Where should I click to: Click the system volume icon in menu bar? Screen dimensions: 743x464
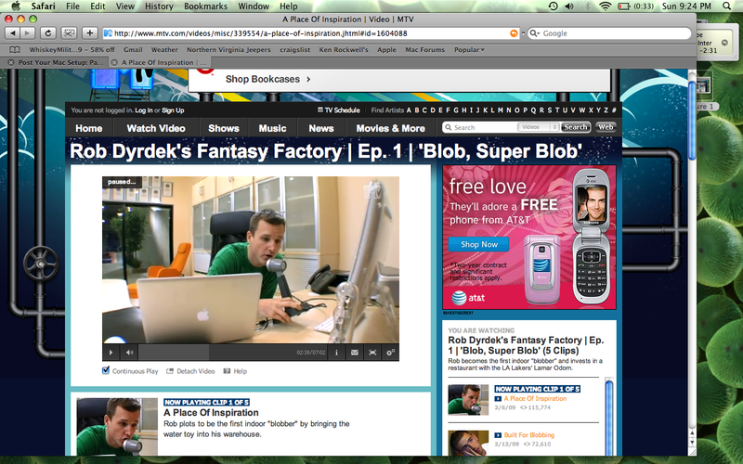pos(569,6)
